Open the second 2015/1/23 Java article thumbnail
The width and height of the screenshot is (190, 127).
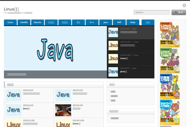tap(63, 95)
